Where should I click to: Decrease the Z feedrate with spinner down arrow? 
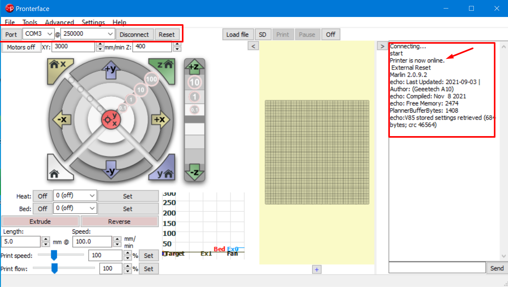point(177,49)
